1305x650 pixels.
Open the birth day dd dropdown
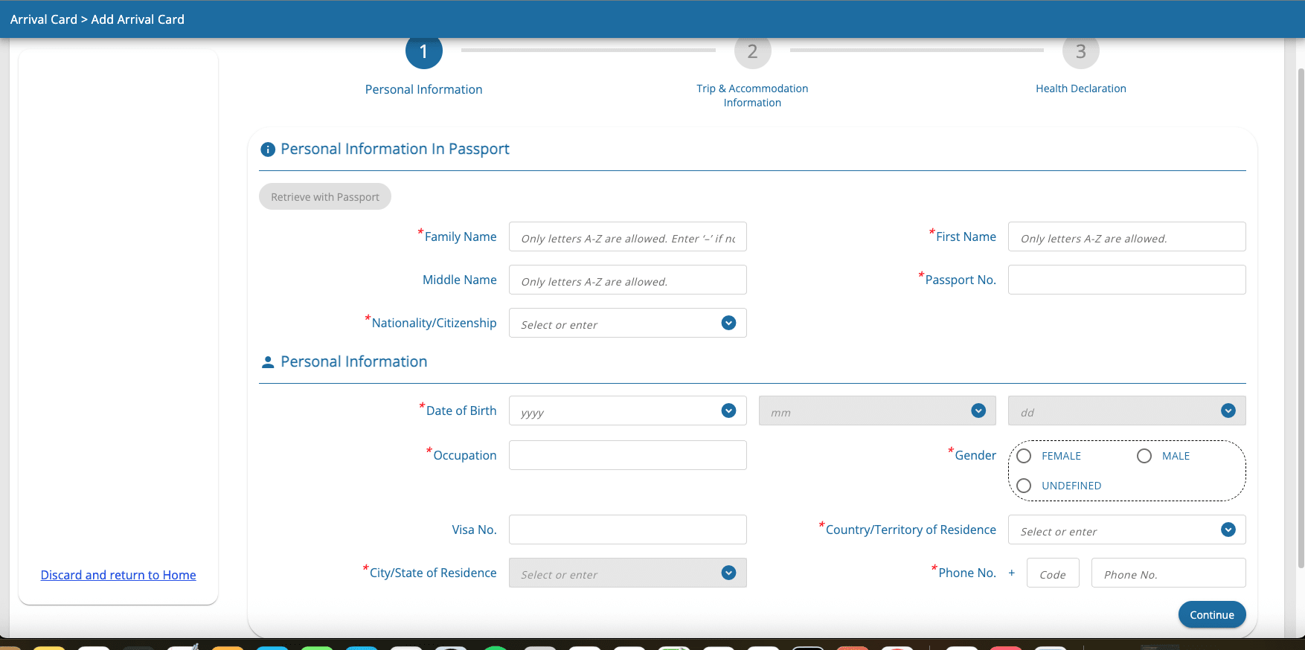click(1127, 411)
